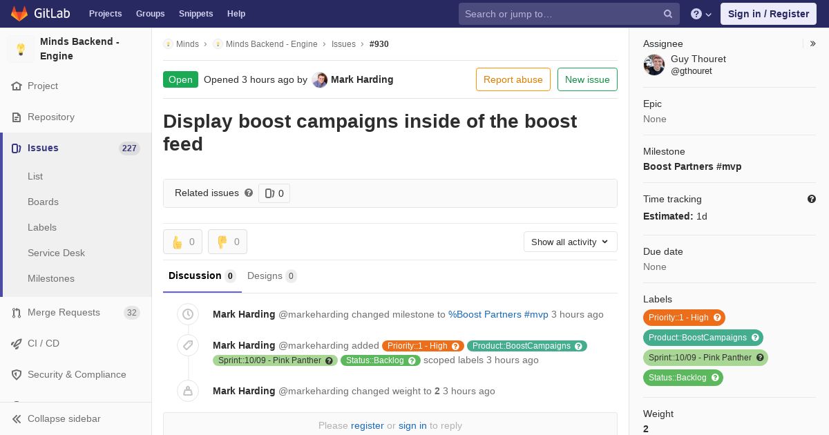Click the Issues breadcrumb link
829x435 pixels.
point(343,44)
